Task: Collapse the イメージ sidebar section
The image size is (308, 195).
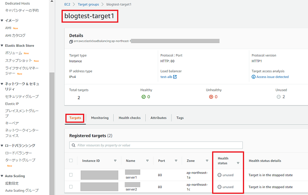Action: pos(2,21)
